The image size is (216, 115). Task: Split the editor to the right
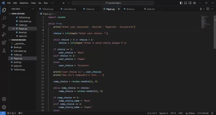[208, 9]
